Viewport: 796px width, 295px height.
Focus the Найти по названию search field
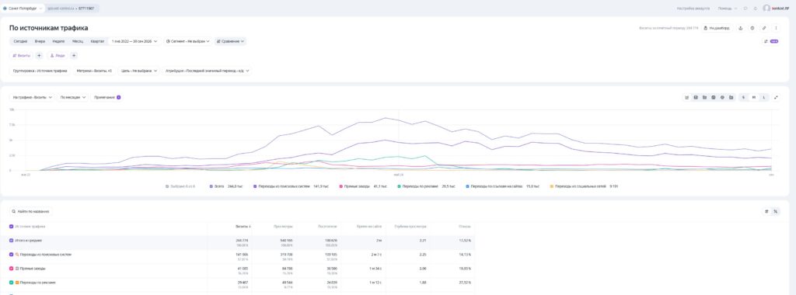coord(31,211)
